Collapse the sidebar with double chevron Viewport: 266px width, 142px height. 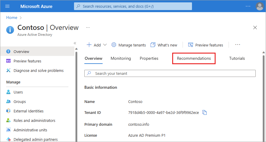(75, 43)
